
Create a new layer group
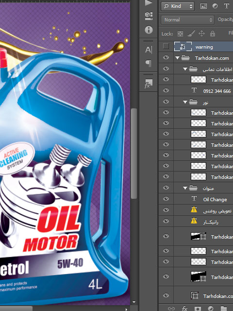224,309
